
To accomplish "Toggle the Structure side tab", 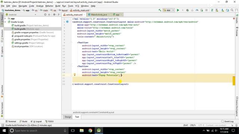I will tap(2, 36).
